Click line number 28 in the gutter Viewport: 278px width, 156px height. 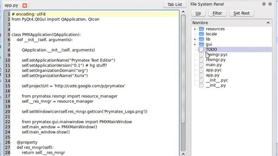(8, 153)
